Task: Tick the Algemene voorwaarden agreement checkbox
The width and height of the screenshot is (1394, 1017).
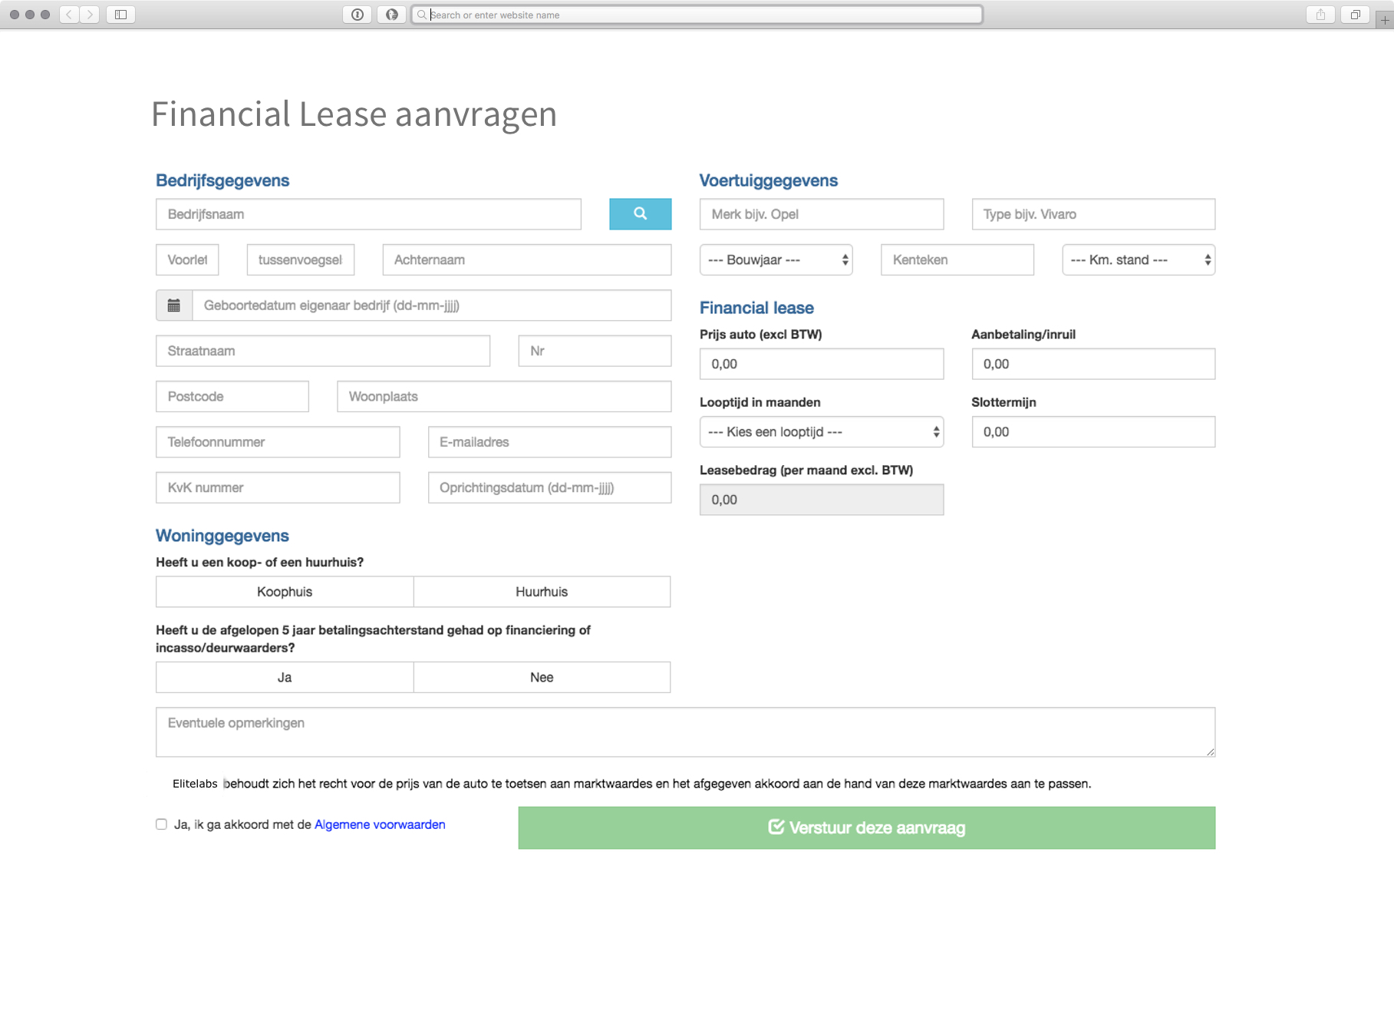Action: point(161,824)
